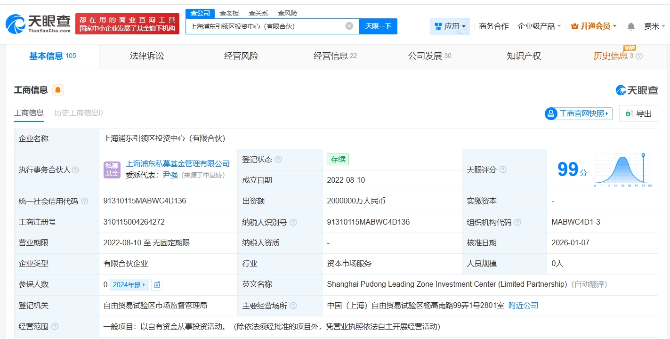Open chart icon next to 2024年报
670x339 pixels.
click(x=157, y=284)
